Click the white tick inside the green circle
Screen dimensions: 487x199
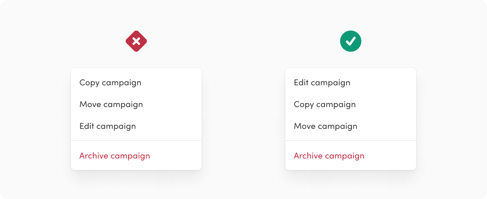coord(351,41)
